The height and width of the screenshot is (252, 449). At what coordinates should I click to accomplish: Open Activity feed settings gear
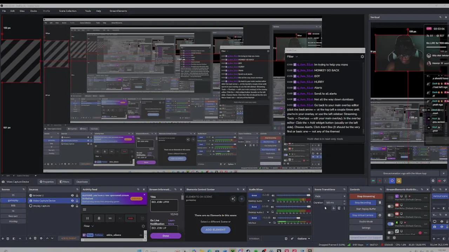(143, 226)
